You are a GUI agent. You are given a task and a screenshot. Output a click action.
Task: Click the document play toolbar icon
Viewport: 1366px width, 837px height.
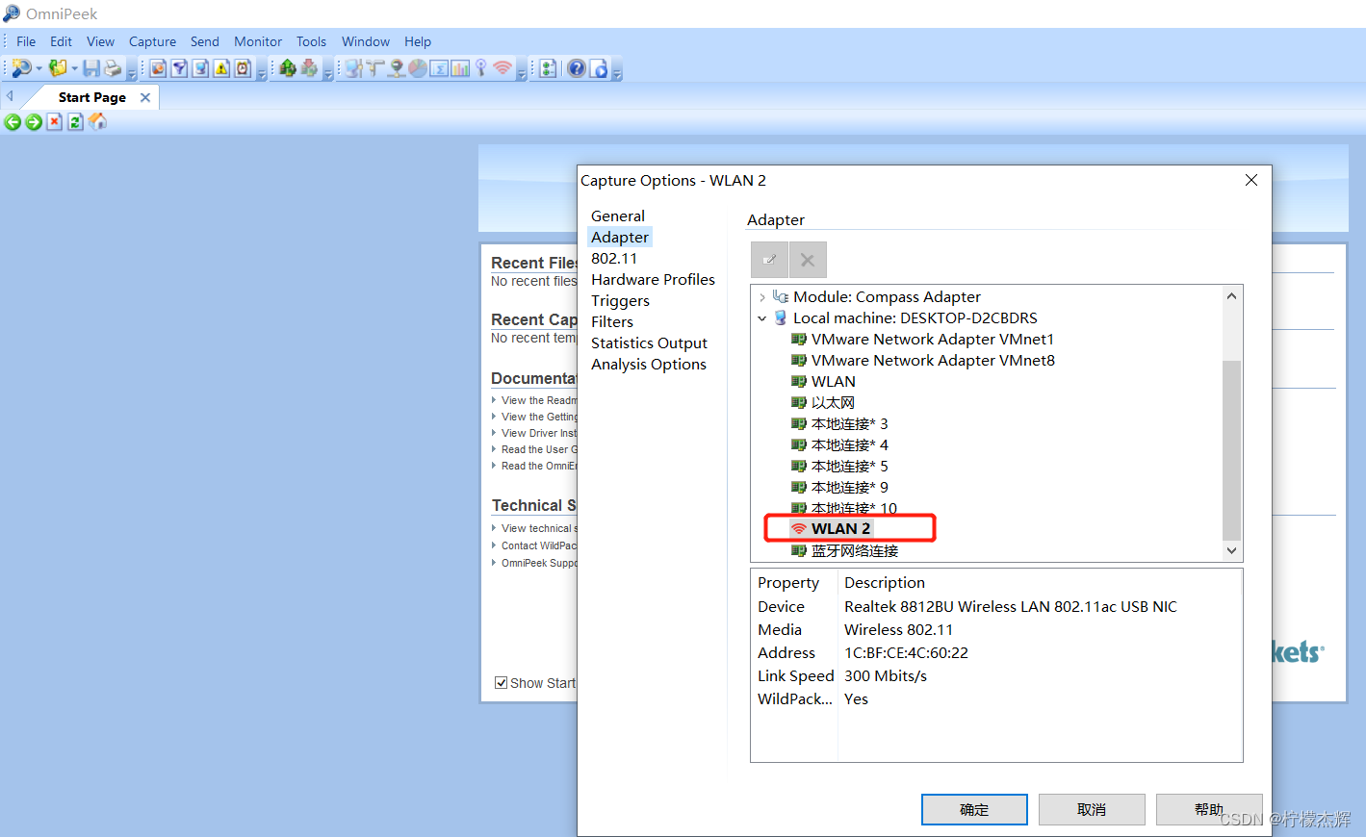tap(599, 68)
